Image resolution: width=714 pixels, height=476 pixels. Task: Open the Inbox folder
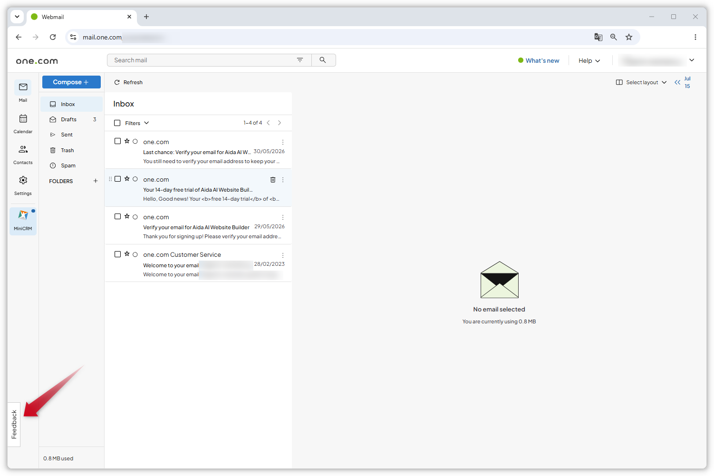pos(71,104)
